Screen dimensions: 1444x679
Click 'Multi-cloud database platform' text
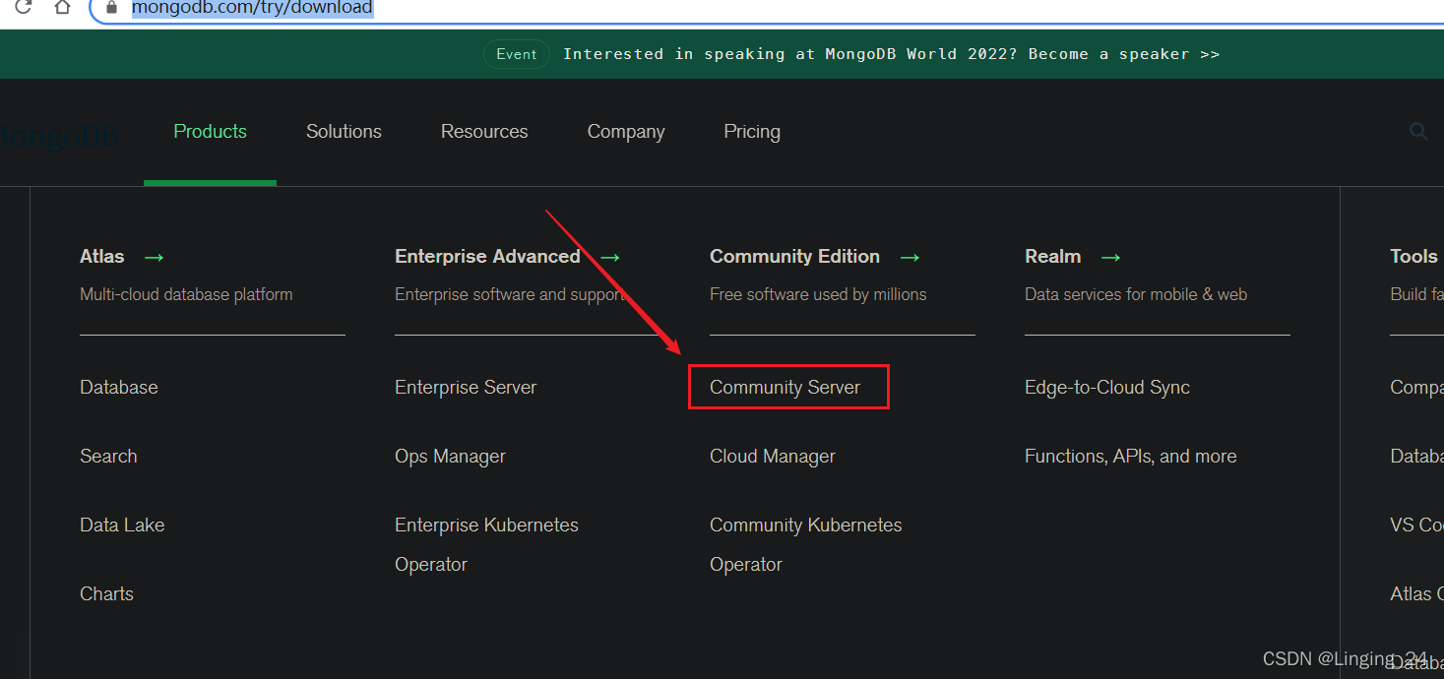tap(186, 294)
